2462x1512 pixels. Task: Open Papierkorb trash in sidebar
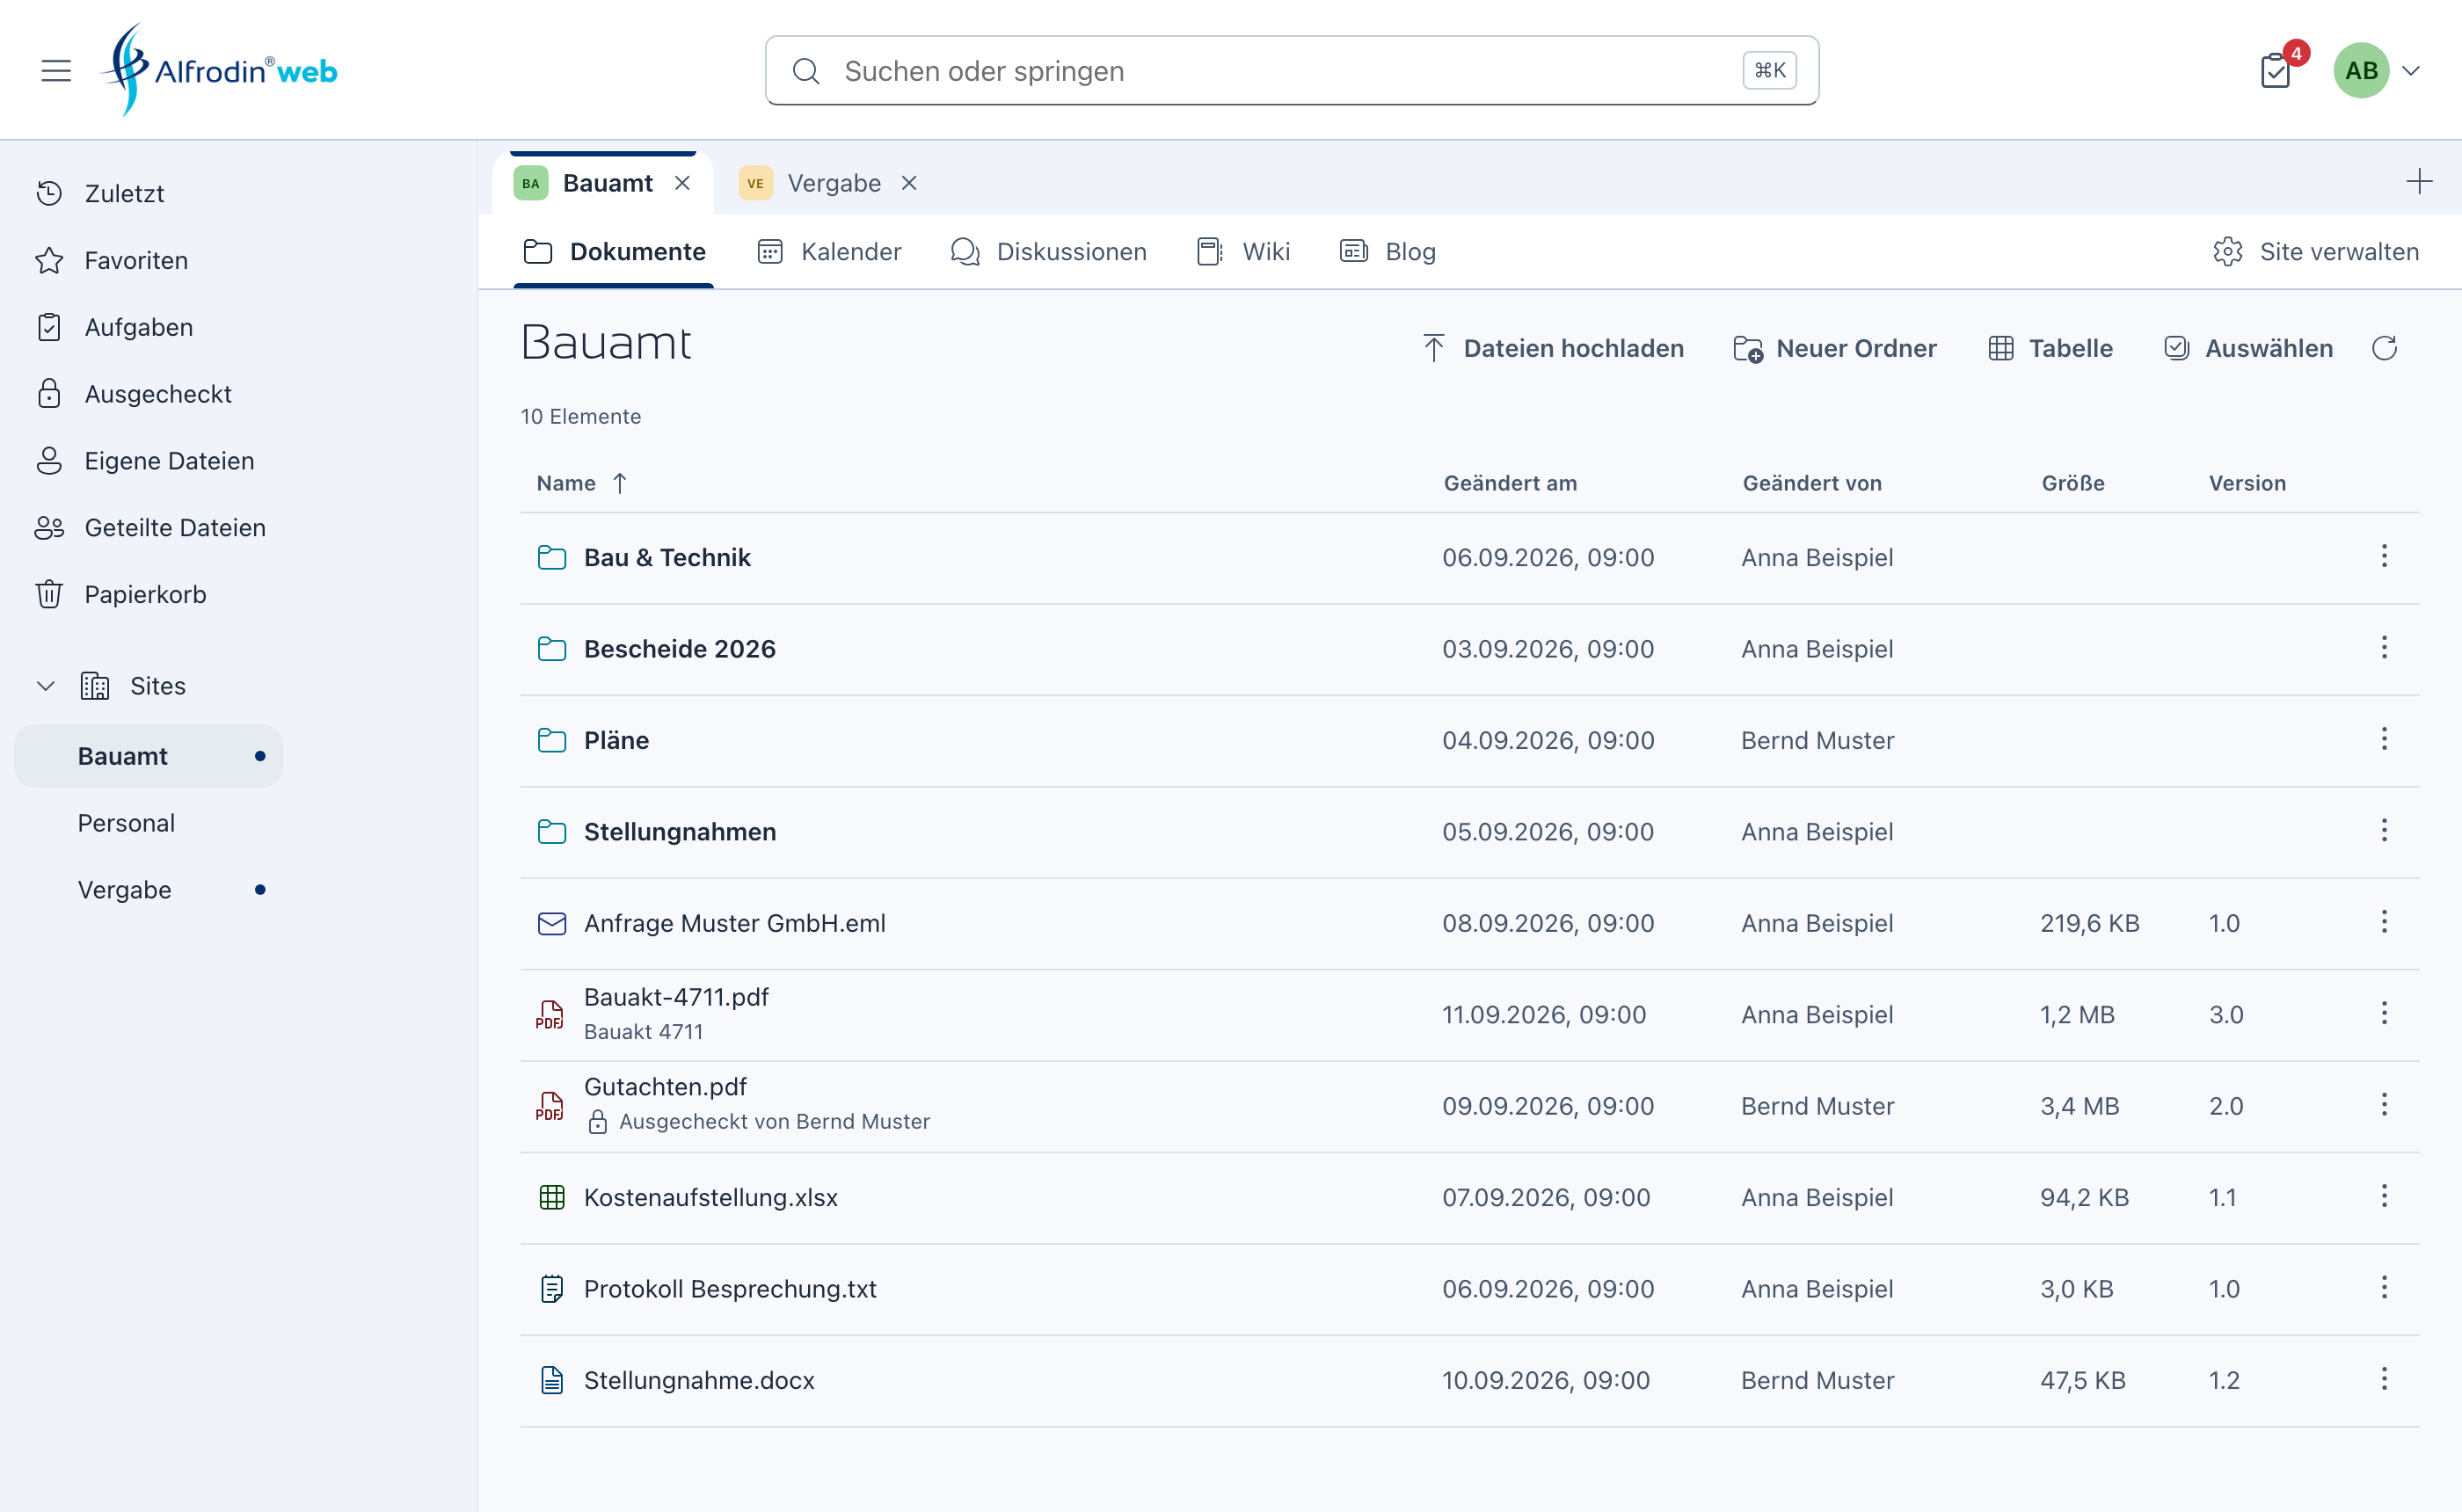120,595
